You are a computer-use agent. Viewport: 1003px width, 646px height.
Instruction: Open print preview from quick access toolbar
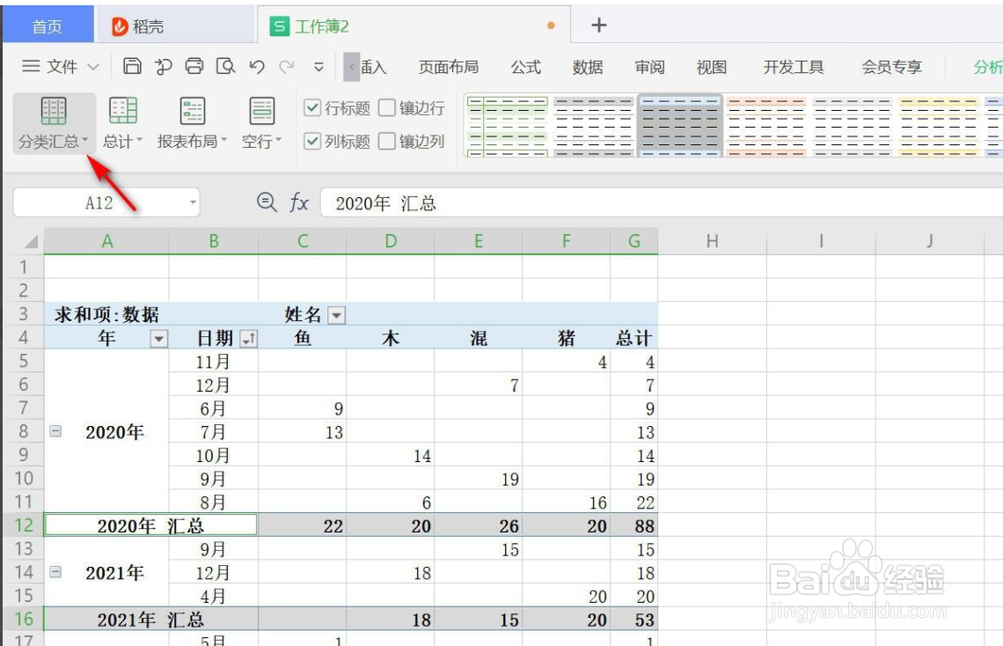[226, 66]
